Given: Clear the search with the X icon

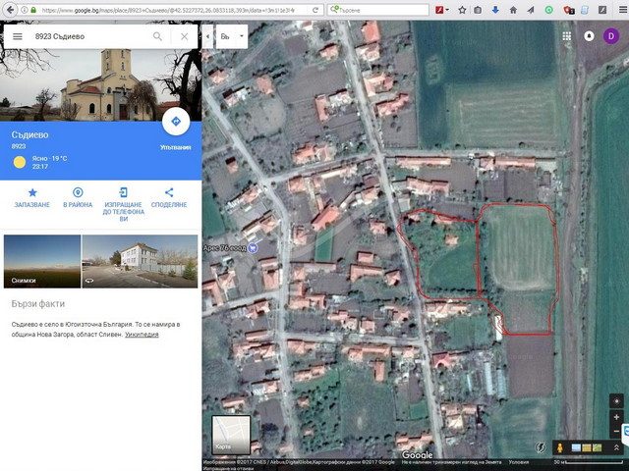Looking at the screenshot, I should [x=184, y=36].
